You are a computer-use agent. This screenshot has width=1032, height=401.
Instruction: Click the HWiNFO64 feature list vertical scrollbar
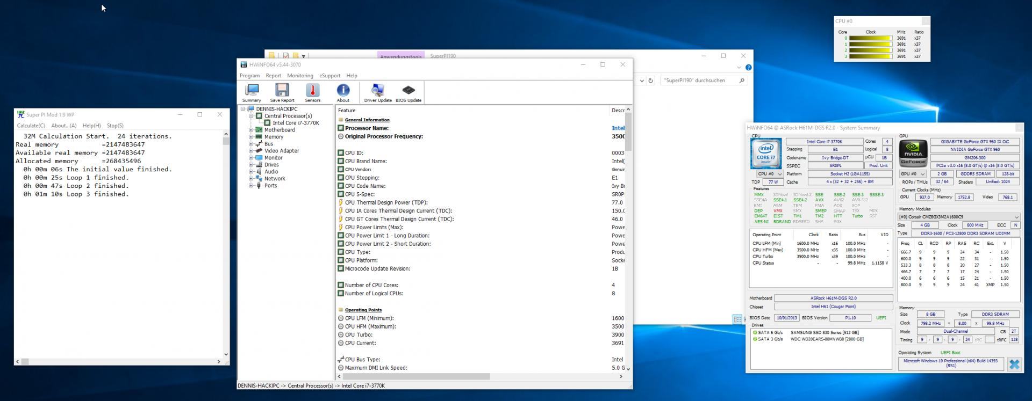tap(628, 239)
